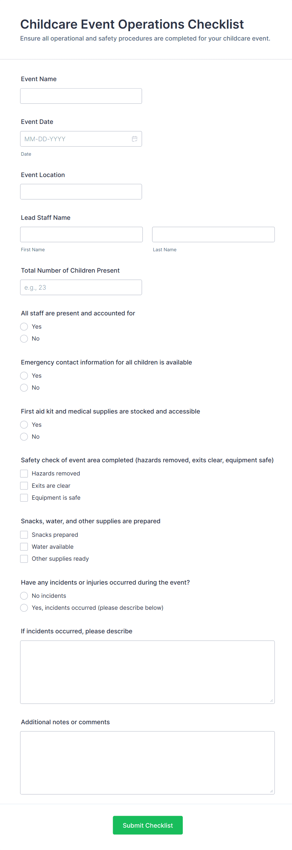Focus the Event Location input

click(81, 192)
